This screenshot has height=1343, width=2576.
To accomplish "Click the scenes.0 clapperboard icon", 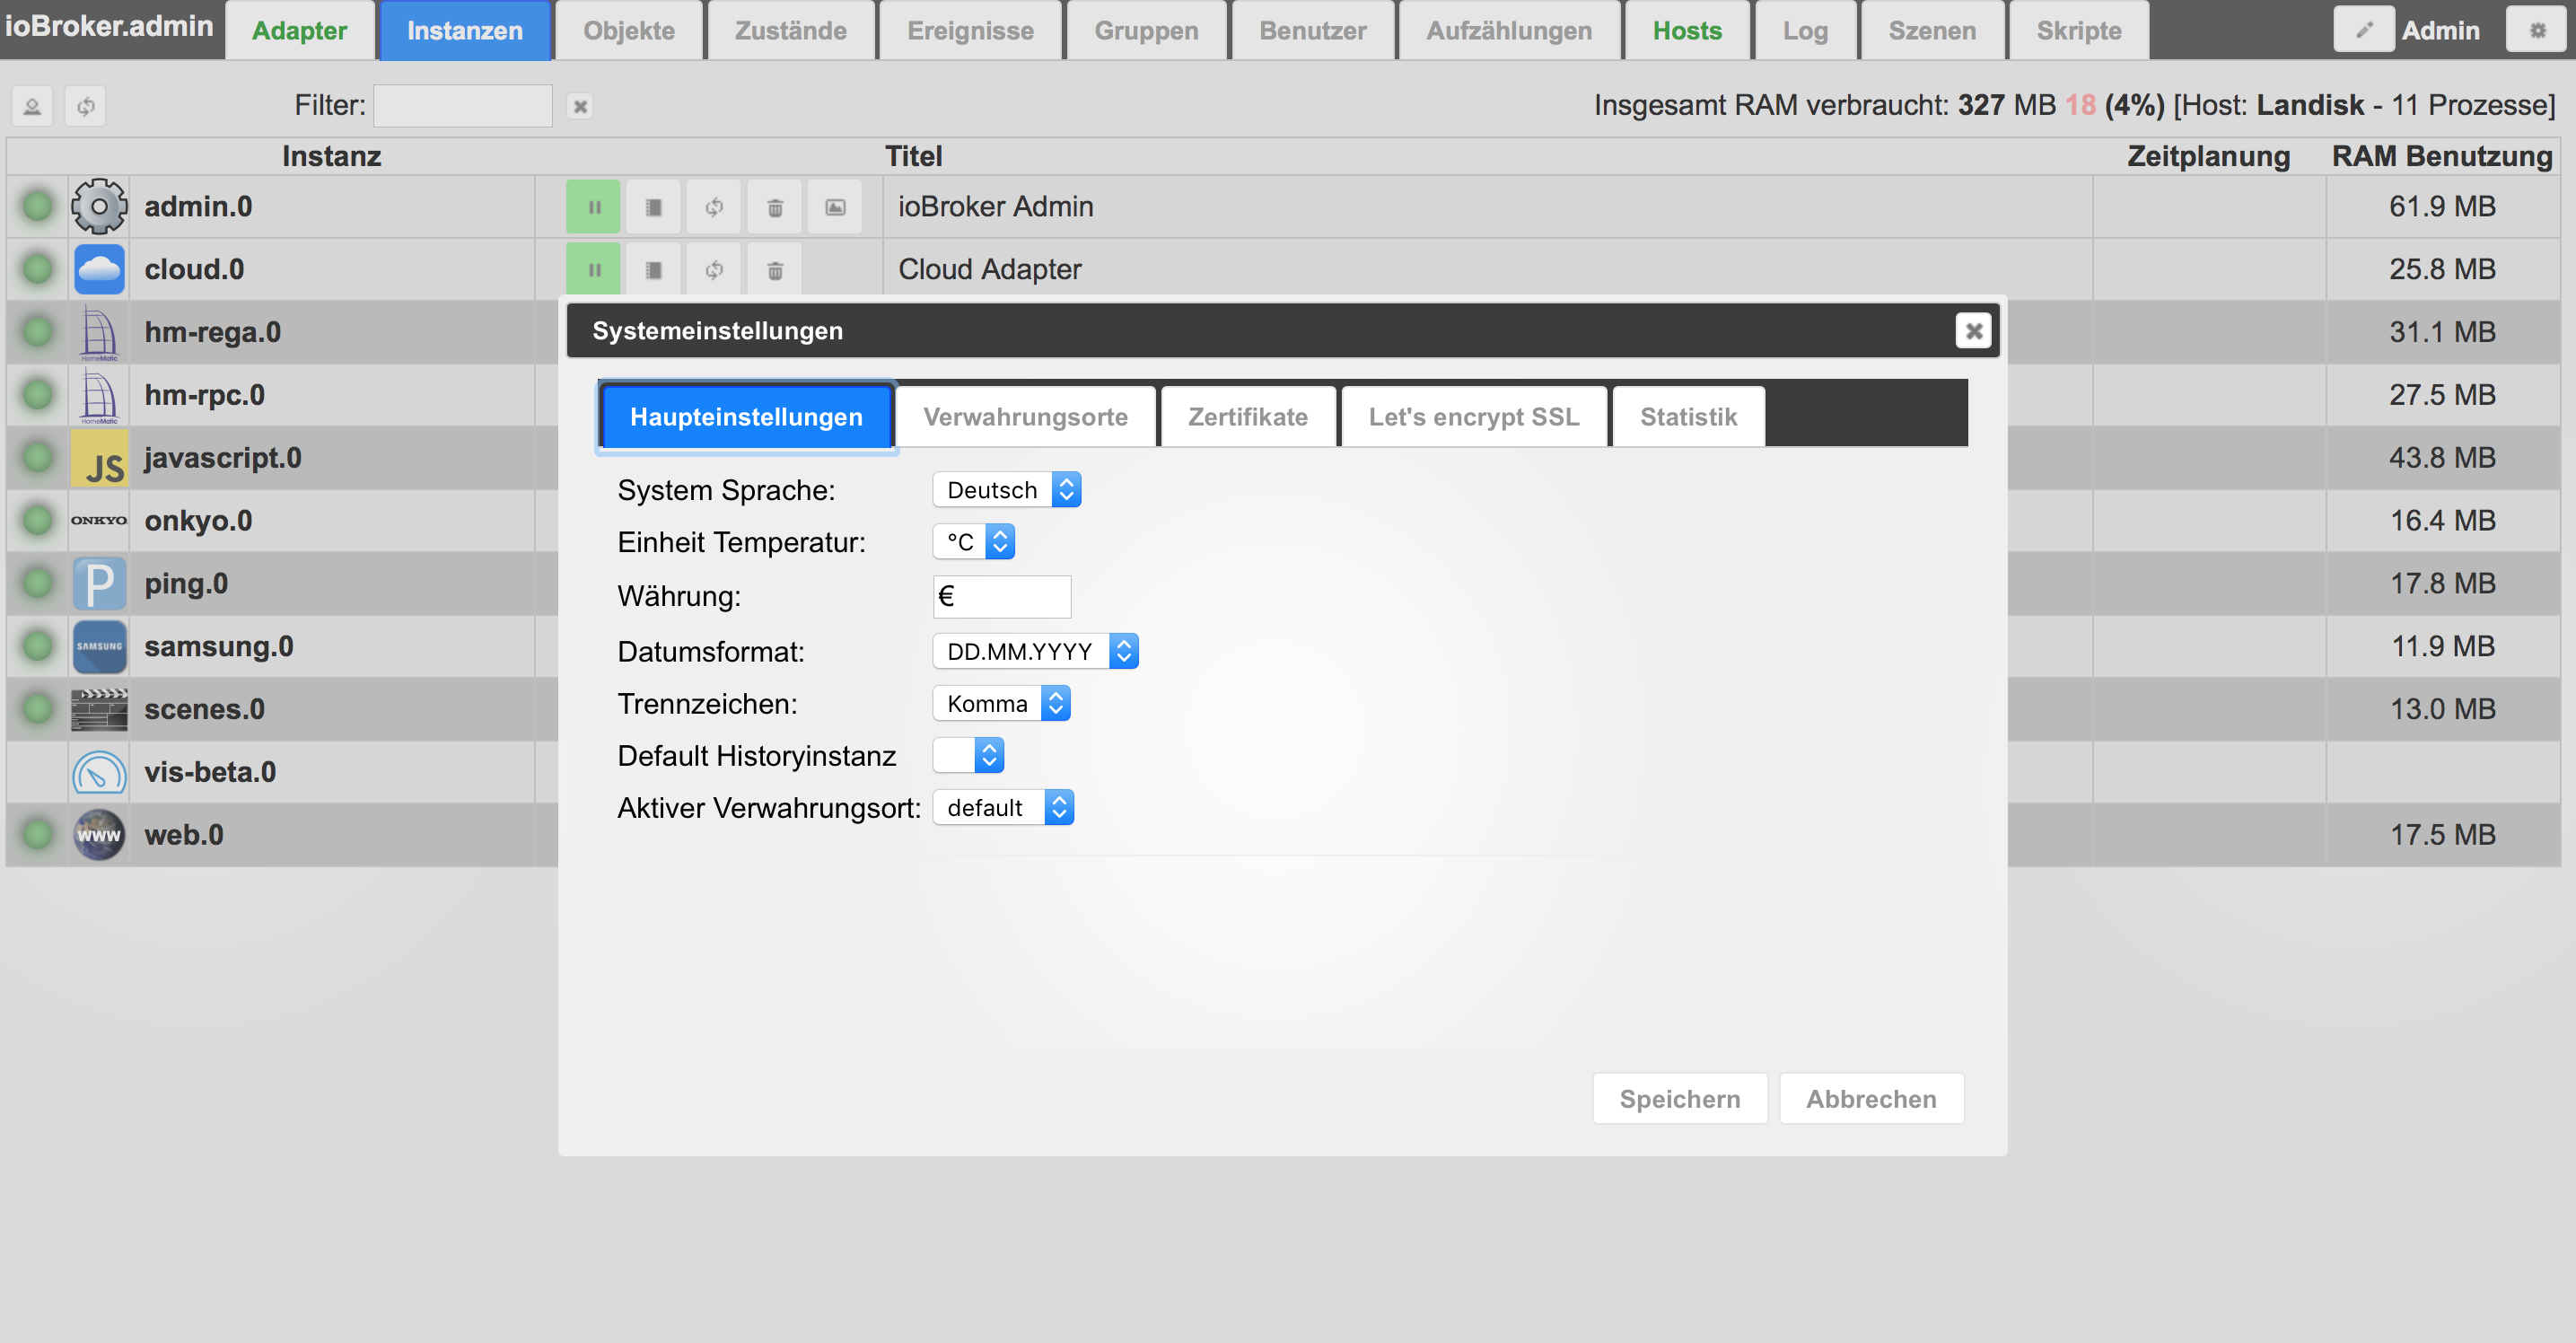I will pyautogui.click(x=99, y=709).
